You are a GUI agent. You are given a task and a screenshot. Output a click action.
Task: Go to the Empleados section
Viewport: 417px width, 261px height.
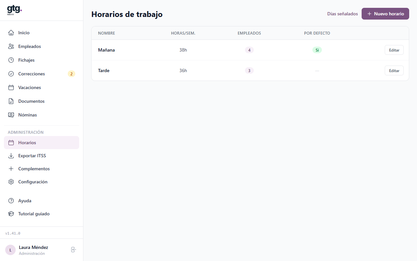click(x=41, y=46)
